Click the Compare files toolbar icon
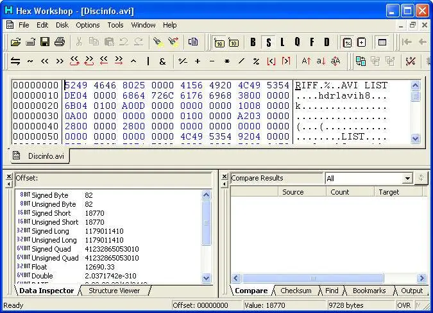 pyautogui.click(x=361, y=61)
